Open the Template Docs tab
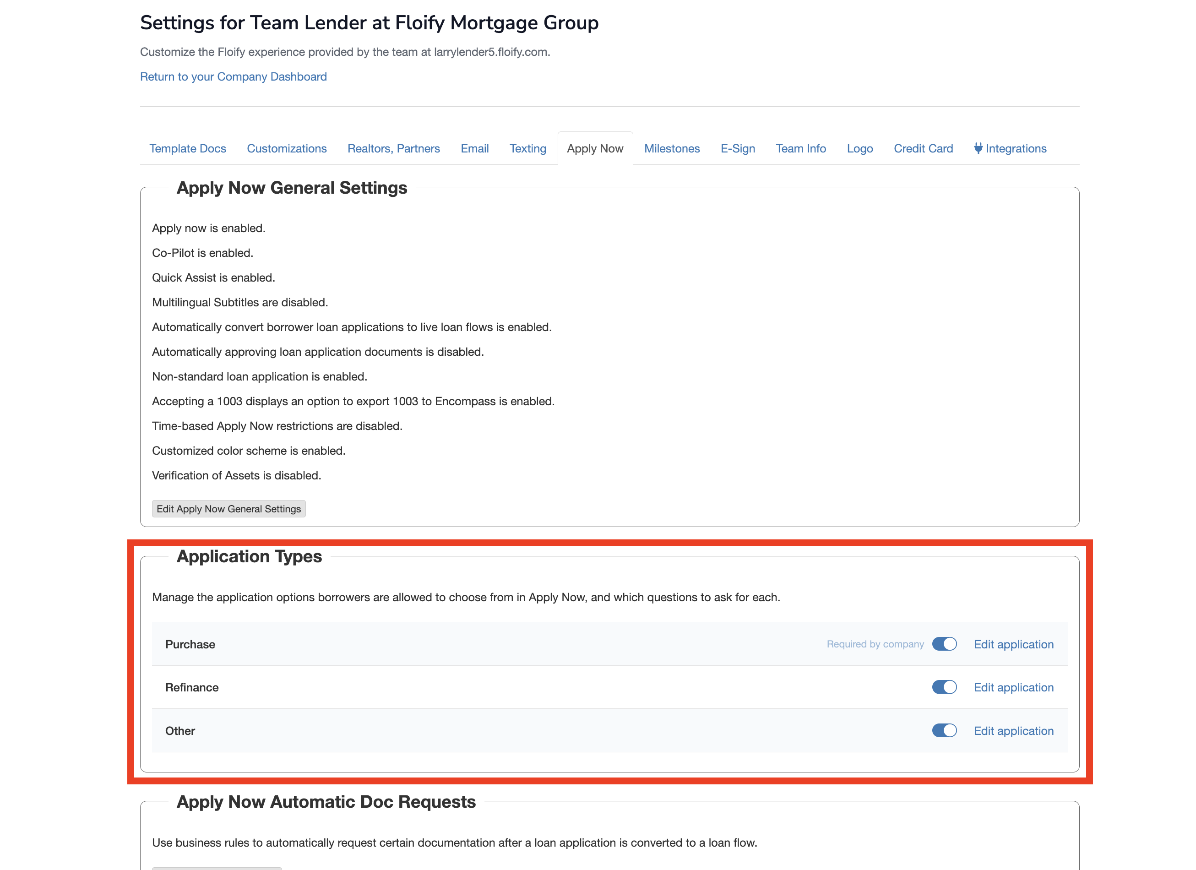Viewport: 1196px width, 870px height. click(x=187, y=149)
